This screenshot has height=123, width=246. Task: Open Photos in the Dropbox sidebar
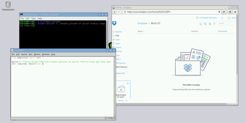click(118, 47)
